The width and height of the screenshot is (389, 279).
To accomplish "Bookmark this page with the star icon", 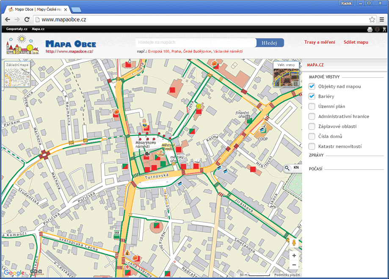I will (372, 19).
